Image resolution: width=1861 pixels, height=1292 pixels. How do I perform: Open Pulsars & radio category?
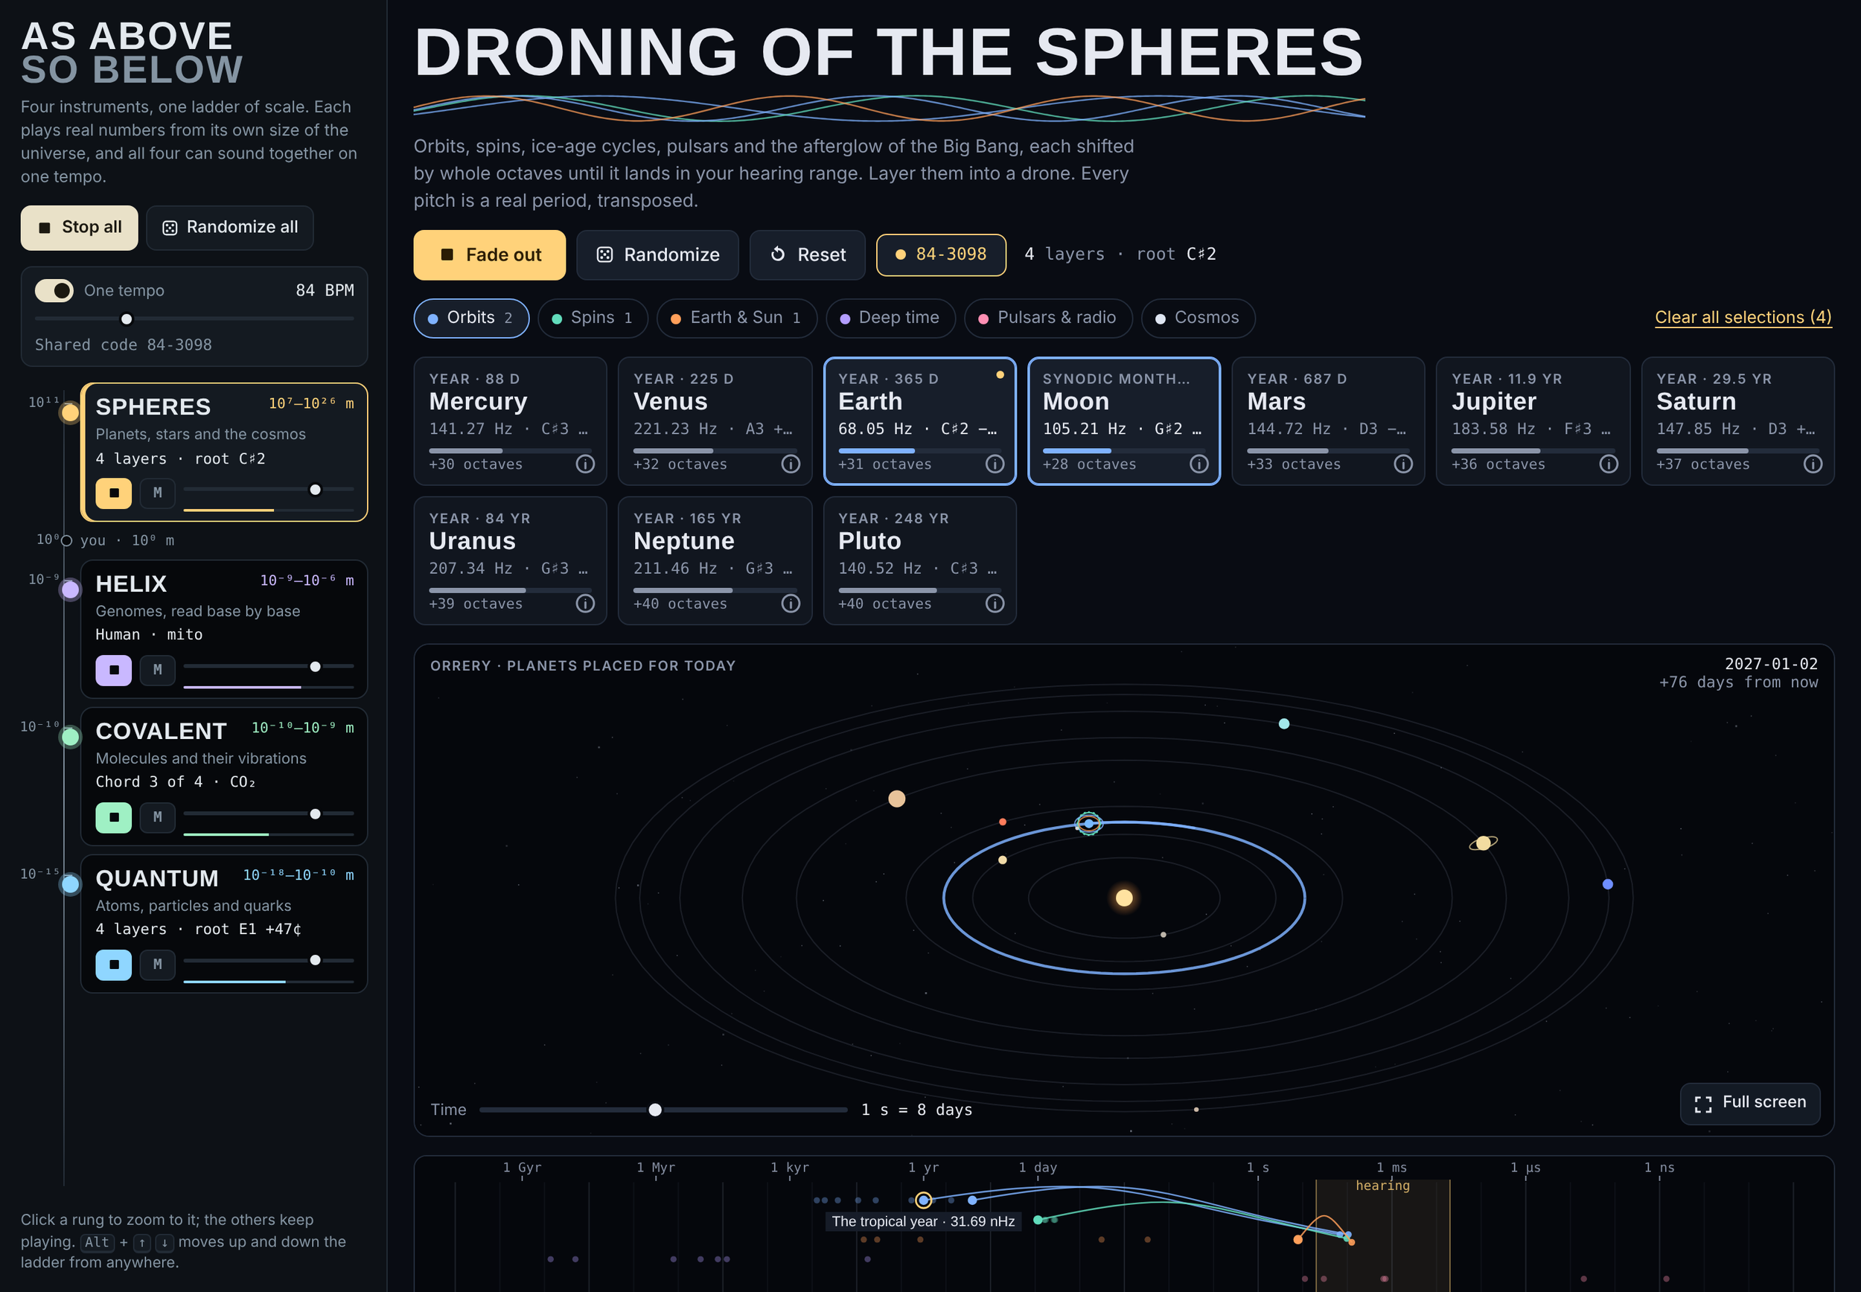(x=1048, y=318)
